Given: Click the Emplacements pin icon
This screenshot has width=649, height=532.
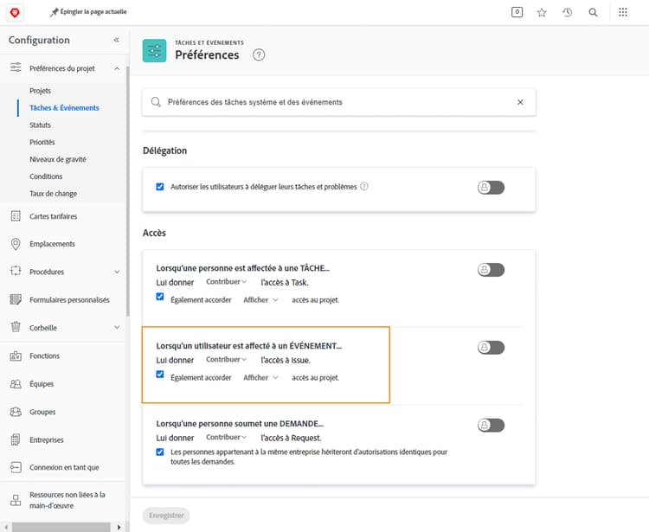Looking at the screenshot, I should click(16, 244).
